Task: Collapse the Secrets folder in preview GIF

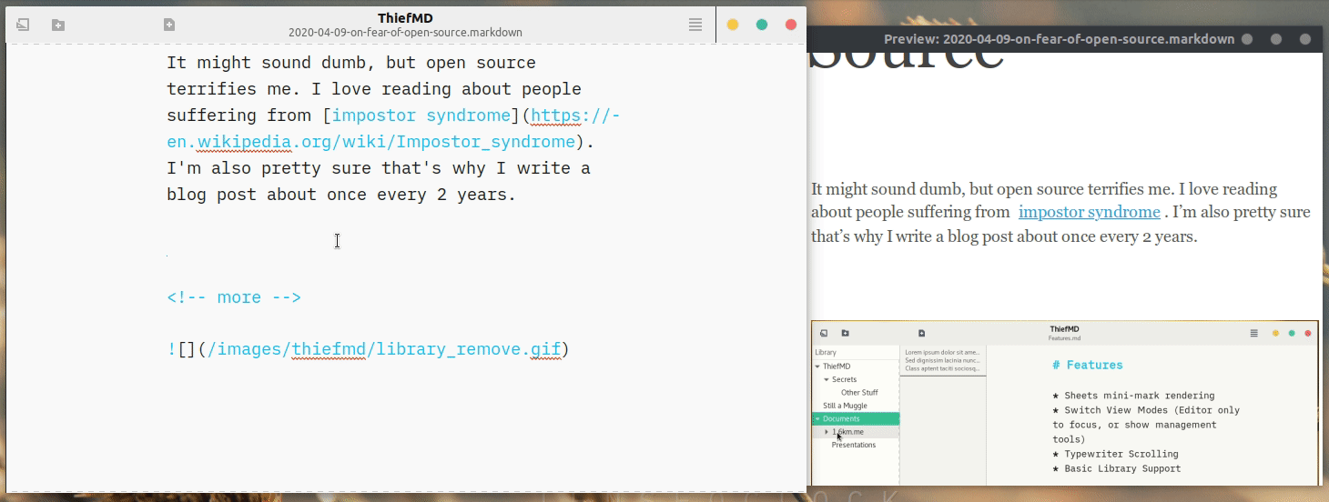Action: click(827, 379)
